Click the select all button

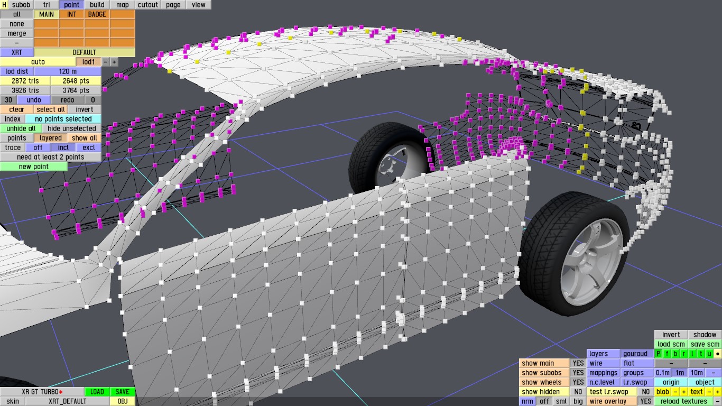tap(51, 109)
